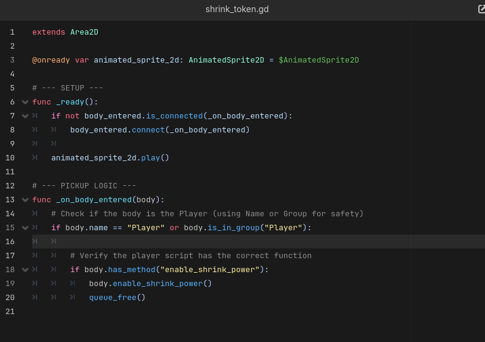
Task: Click animated_sprite_2d.play() on line 10
Action: (x=110, y=158)
